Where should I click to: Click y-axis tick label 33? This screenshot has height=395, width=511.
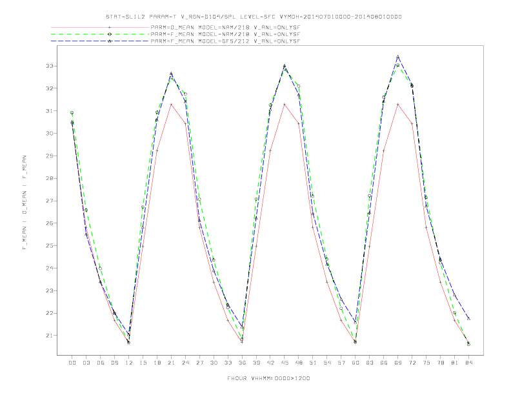50,66
